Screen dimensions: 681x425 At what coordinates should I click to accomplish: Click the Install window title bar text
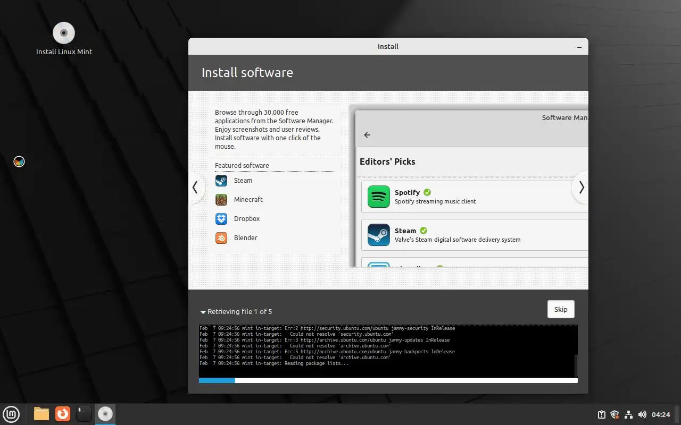pyautogui.click(x=388, y=47)
